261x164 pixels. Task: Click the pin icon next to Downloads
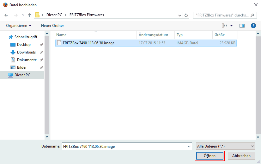point(41,52)
